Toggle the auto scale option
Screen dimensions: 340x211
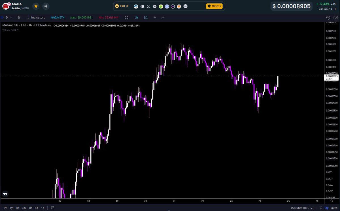tap(334, 208)
